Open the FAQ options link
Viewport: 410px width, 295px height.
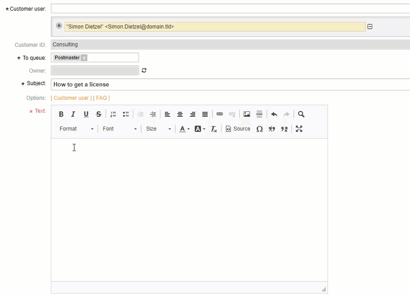102,98
